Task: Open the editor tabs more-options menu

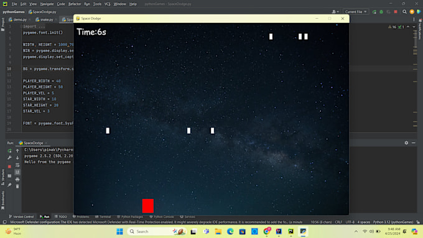Action: [x=414, y=19]
